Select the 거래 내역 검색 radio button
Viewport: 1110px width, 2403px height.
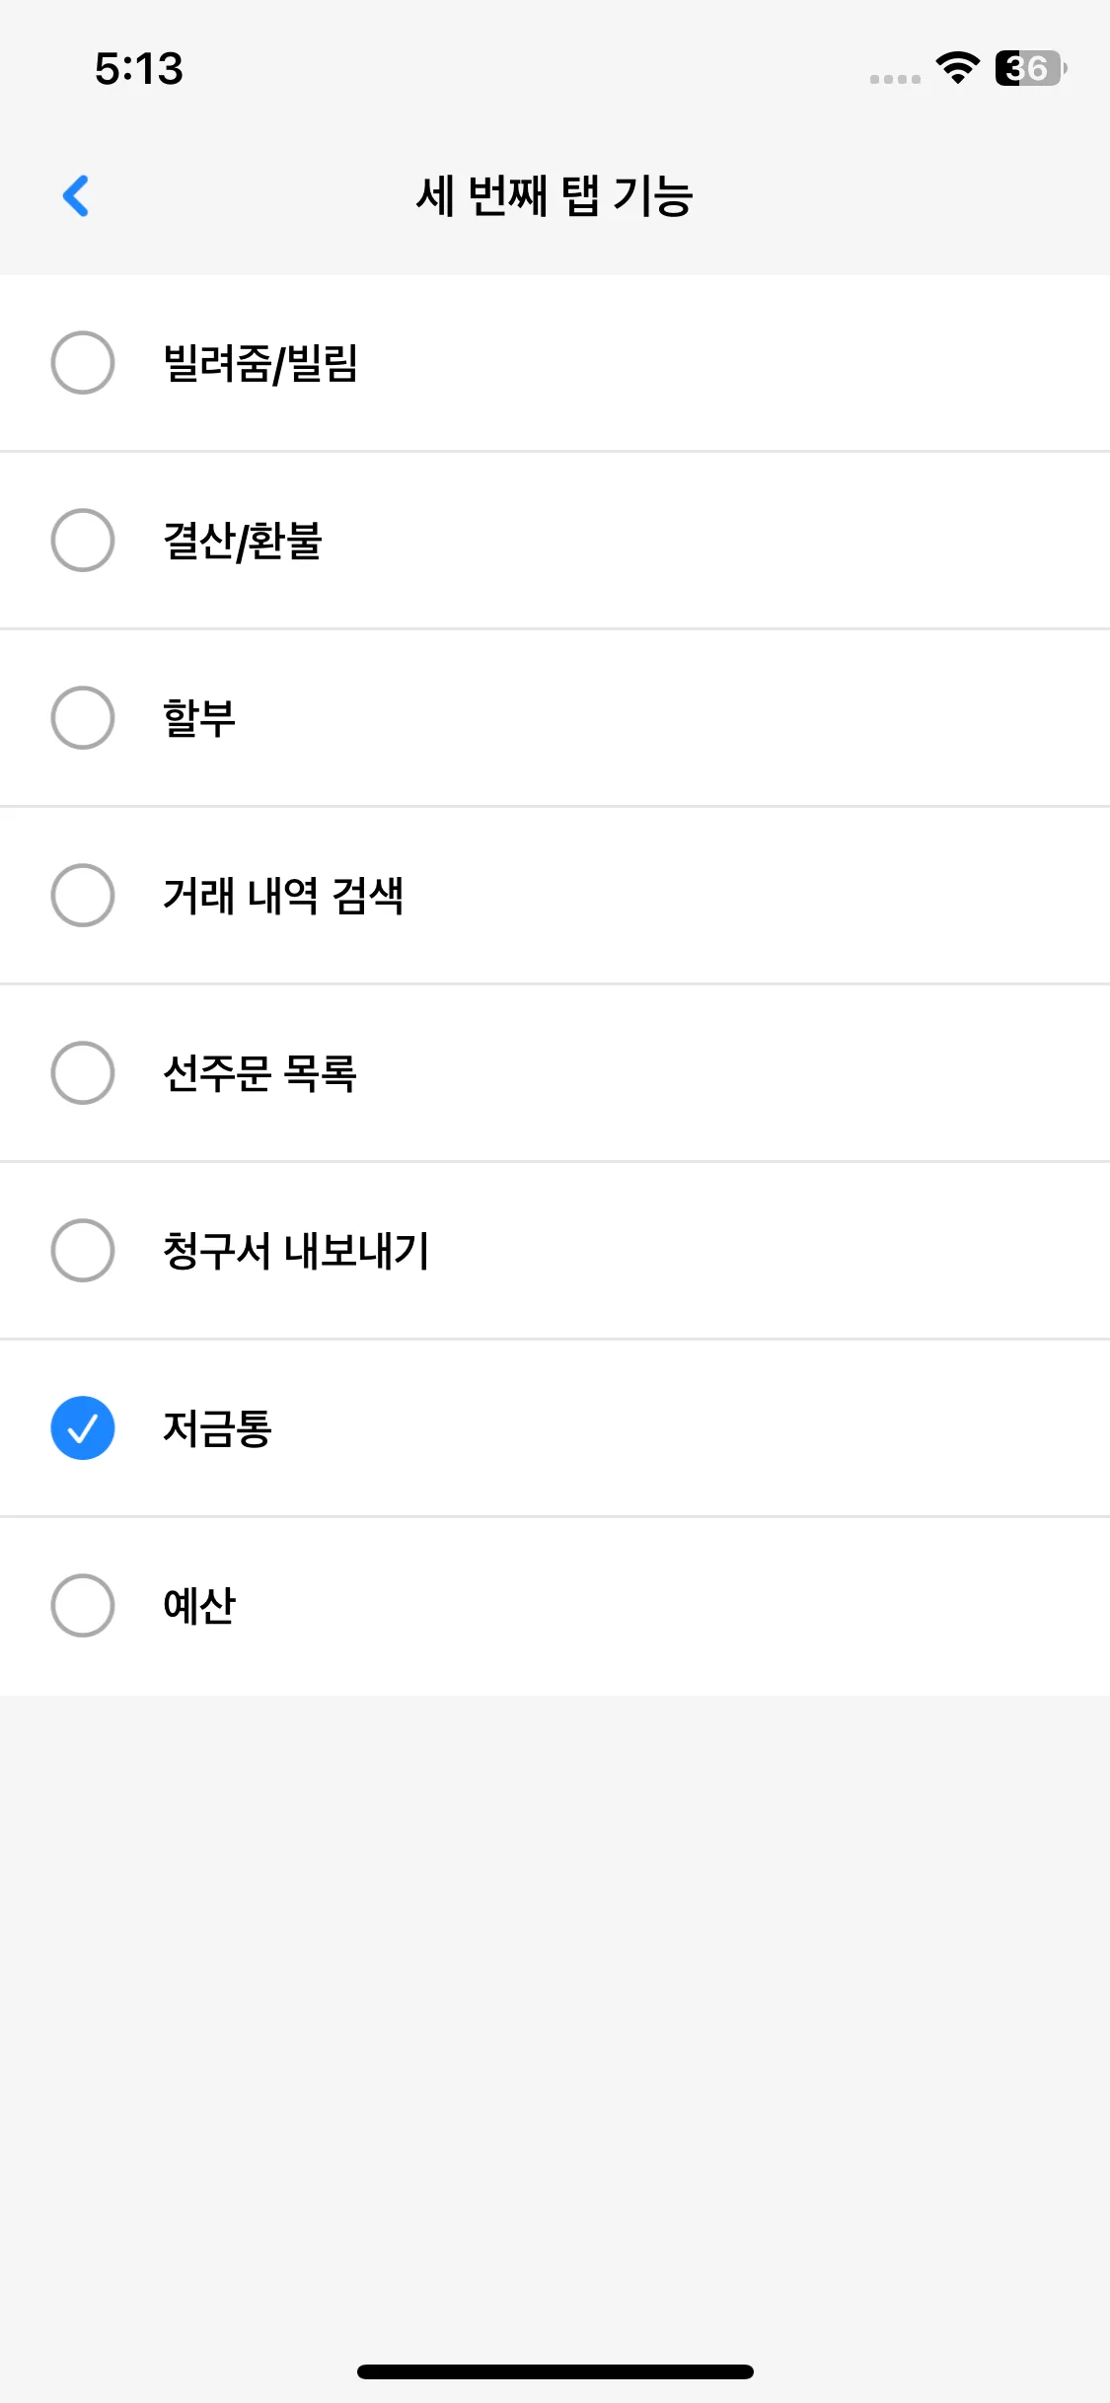(83, 895)
